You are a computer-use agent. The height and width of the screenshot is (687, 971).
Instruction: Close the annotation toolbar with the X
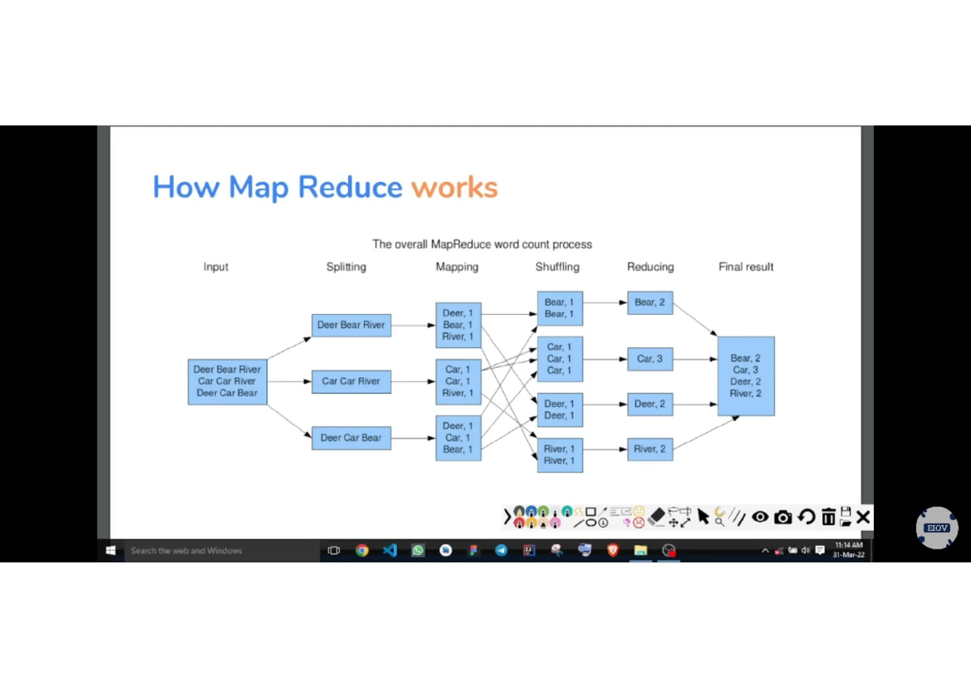[863, 517]
